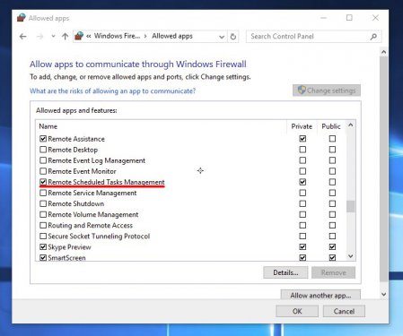Viewport: 403px width, 336px height.
Task: Click window scrollbar up arrow
Action: coord(384,52)
